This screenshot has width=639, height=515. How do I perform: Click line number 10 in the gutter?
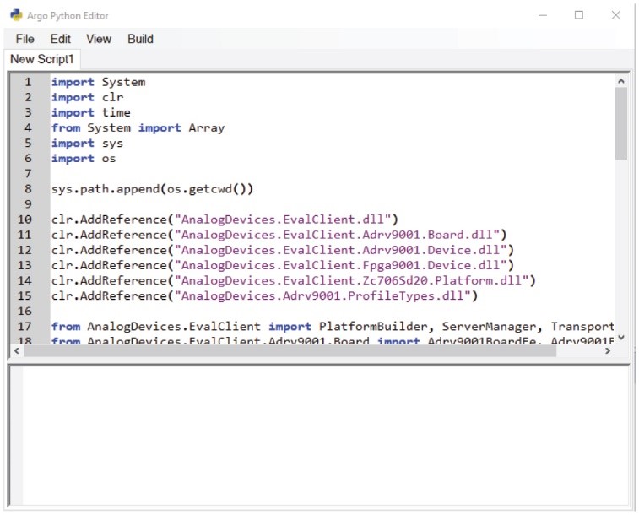[25, 220]
